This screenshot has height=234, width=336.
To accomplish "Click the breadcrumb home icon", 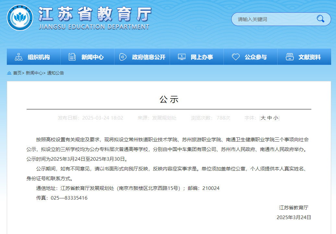I will point(9,73).
